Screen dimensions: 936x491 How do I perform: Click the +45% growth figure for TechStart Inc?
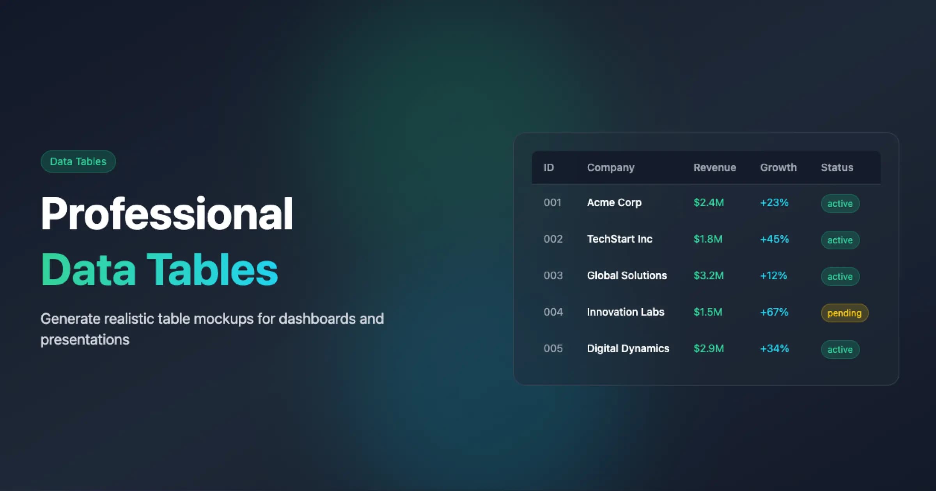774,239
